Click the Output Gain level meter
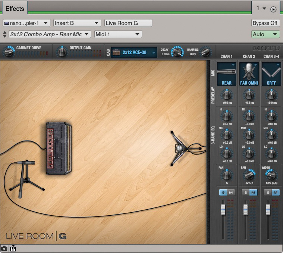This screenshot has width=283, height=253. (85, 53)
